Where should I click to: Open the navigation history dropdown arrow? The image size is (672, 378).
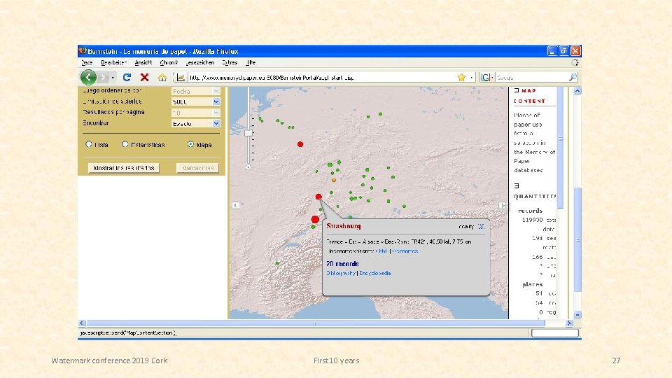113,78
